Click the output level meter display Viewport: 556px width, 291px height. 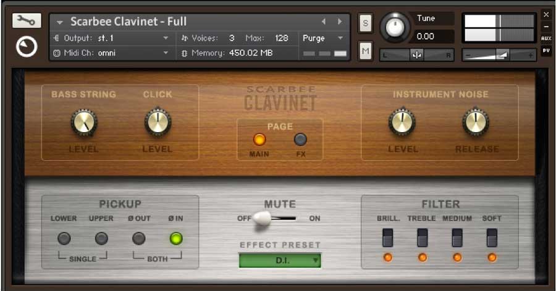point(499,28)
